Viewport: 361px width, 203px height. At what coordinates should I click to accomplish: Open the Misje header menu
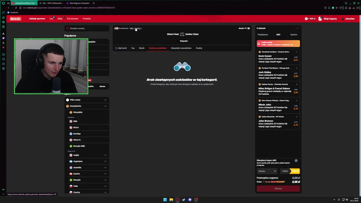tap(60, 19)
